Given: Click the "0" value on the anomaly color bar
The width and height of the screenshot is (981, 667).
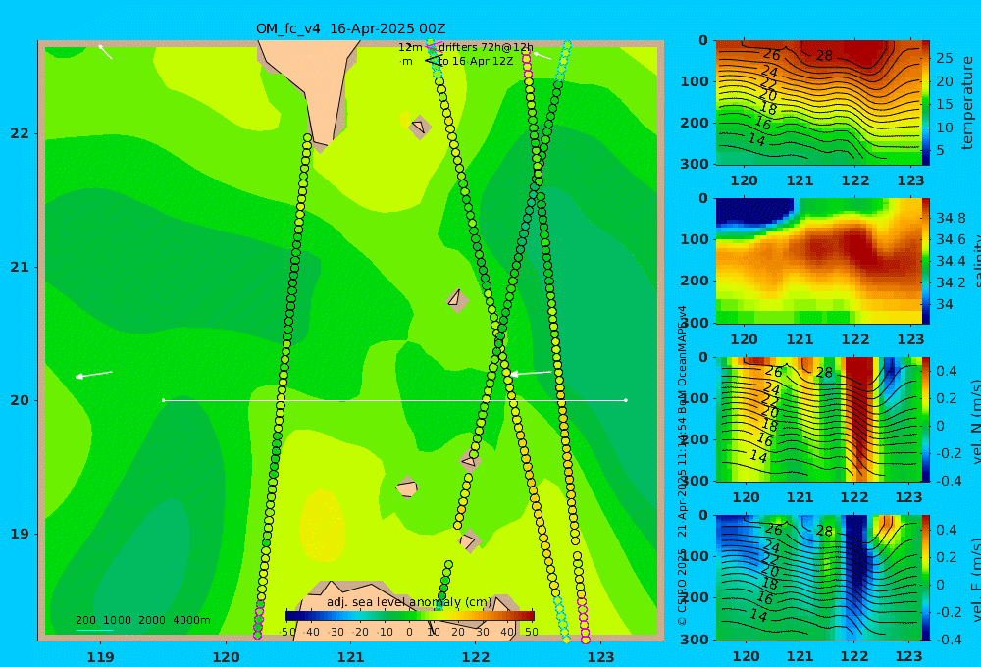Looking at the screenshot, I should (x=409, y=632).
